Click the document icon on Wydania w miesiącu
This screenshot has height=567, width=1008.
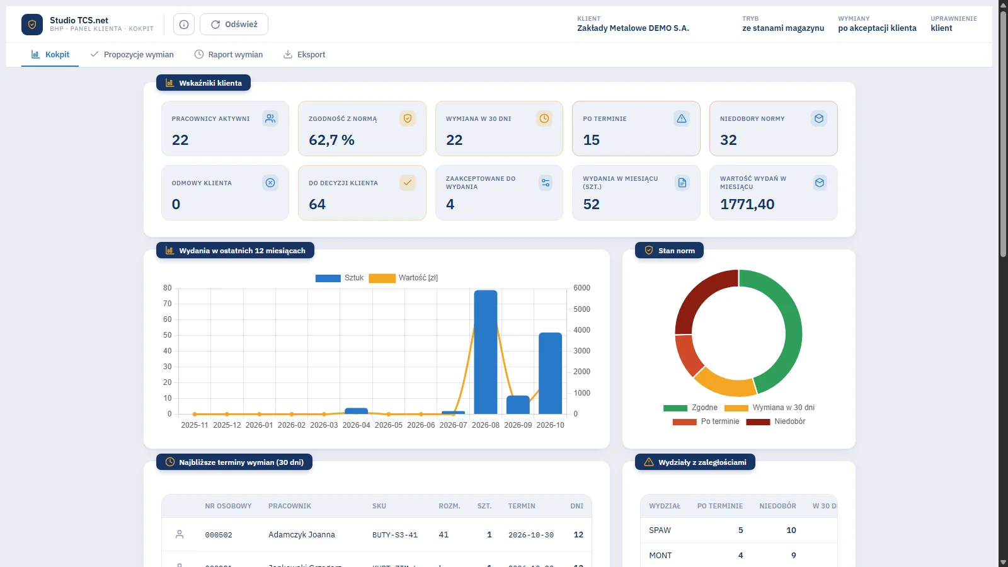point(682,183)
